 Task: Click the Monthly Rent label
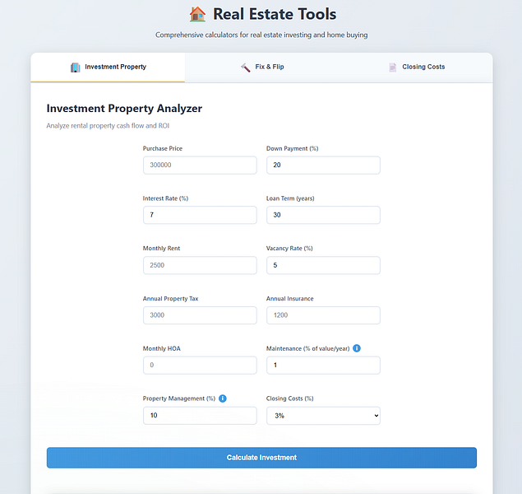(161, 249)
